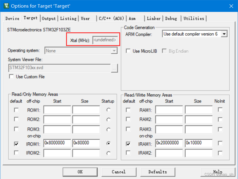Click the Xtal (MHz) input field

coord(105,40)
